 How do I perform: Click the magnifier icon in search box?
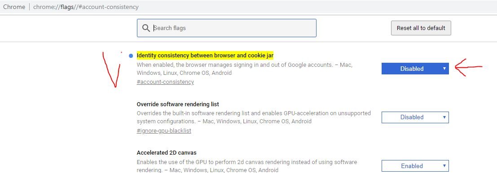click(x=146, y=28)
